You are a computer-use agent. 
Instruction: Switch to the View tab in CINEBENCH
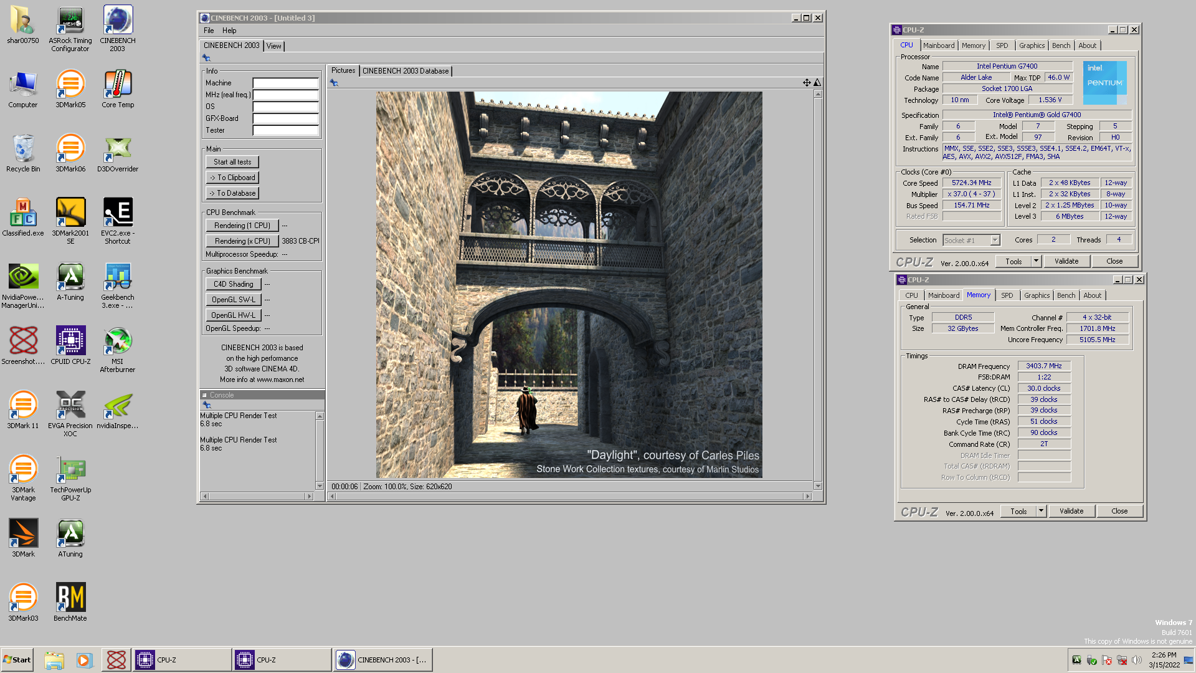274,46
